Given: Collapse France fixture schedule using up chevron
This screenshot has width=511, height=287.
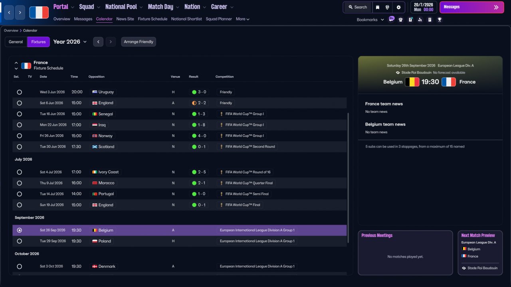Looking at the screenshot, I should coord(16,63).
